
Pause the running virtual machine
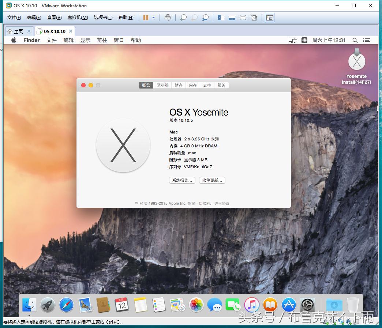click(145, 17)
